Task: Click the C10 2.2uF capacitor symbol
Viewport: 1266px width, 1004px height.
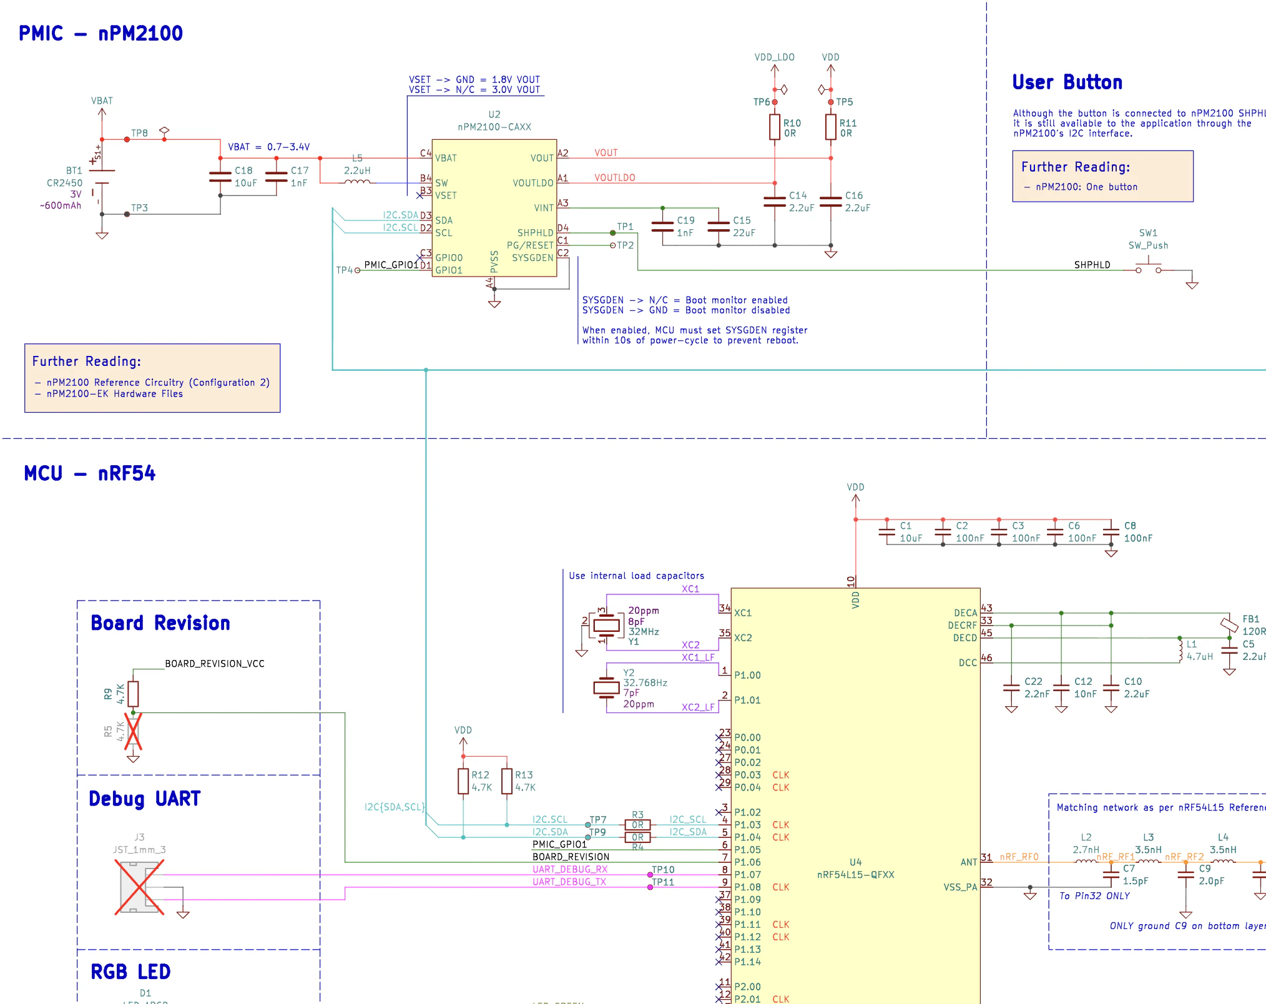Action: tap(1111, 687)
